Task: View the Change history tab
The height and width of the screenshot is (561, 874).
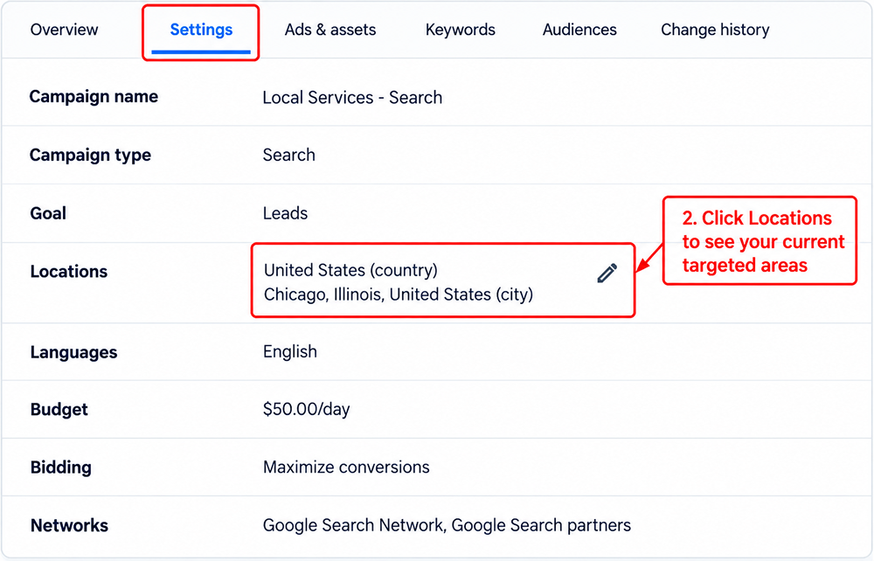Action: coord(715,30)
